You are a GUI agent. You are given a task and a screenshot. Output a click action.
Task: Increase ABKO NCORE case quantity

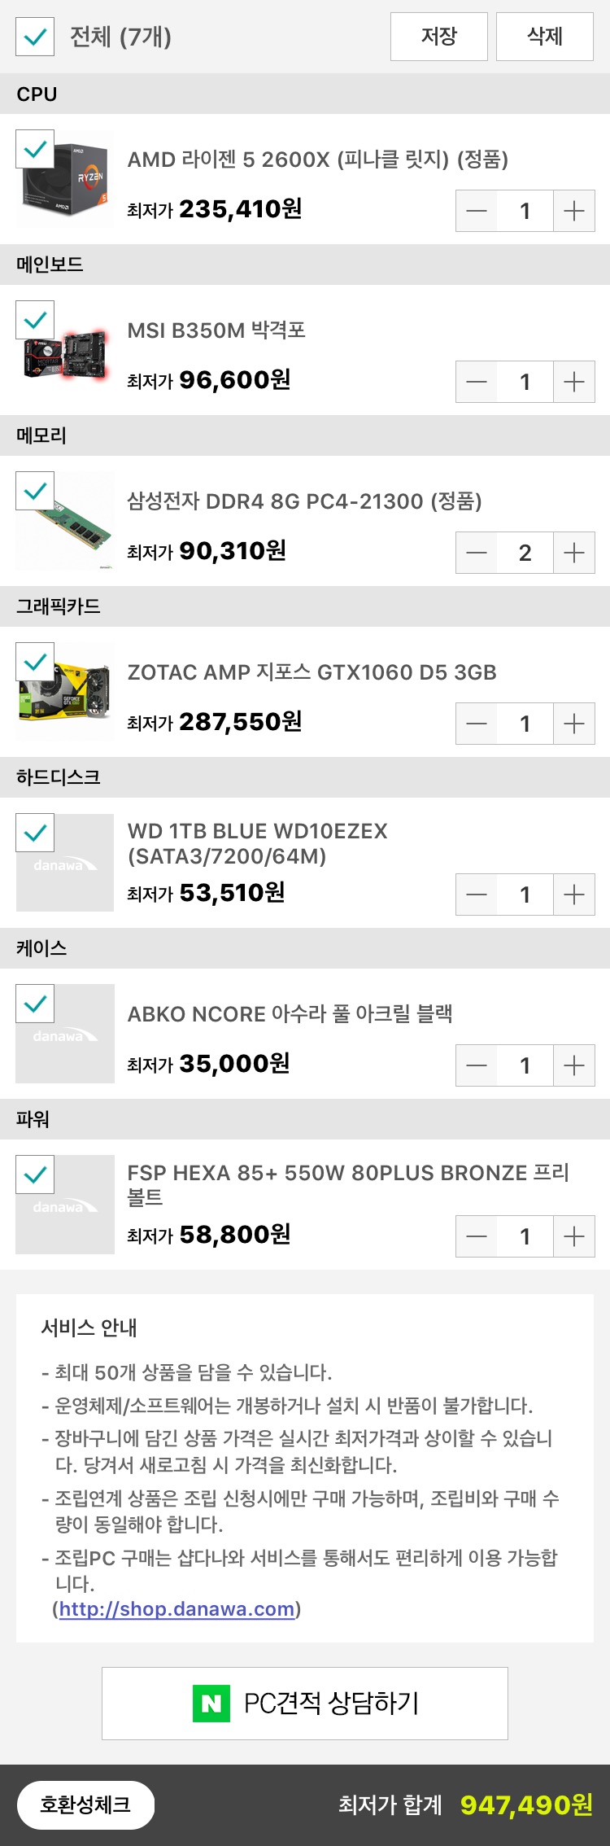coord(574,1065)
